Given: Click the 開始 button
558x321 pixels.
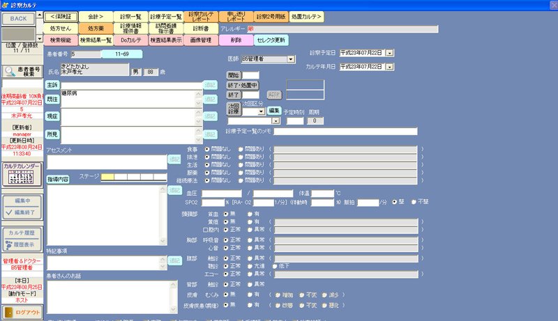Looking at the screenshot, I should (234, 75).
